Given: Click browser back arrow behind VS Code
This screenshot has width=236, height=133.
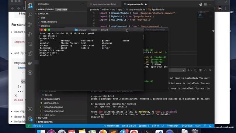Looking at the screenshot, I should pyautogui.click(x=13, y=8).
